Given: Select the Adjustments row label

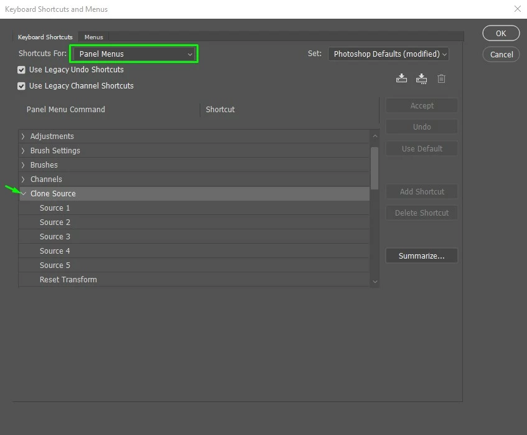Looking at the screenshot, I should click(x=52, y=136).
